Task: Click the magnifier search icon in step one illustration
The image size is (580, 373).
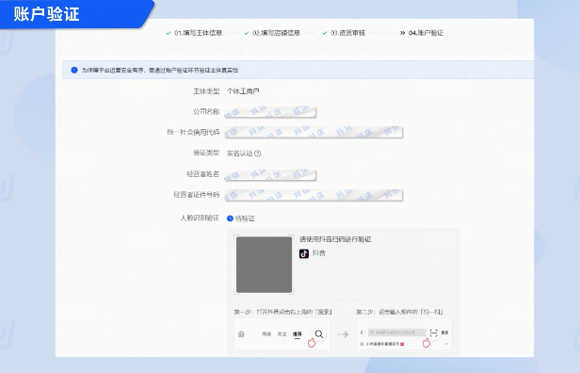Action: click(x=319, y=334)
